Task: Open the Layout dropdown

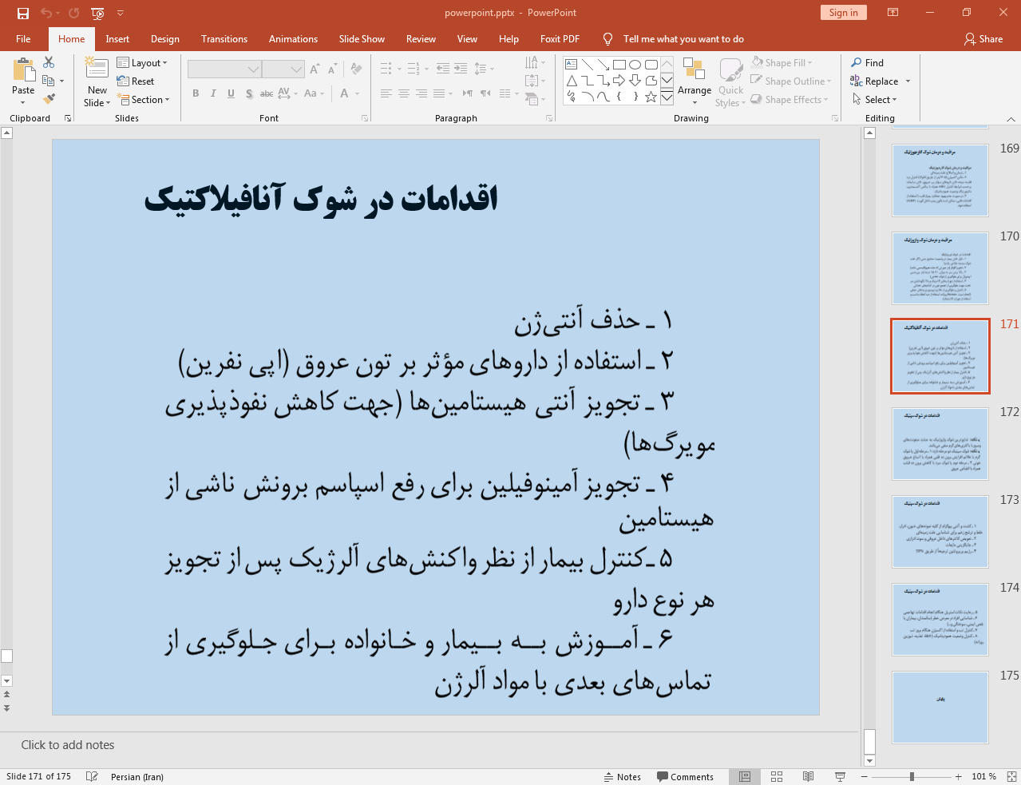Action: (142, 62)
